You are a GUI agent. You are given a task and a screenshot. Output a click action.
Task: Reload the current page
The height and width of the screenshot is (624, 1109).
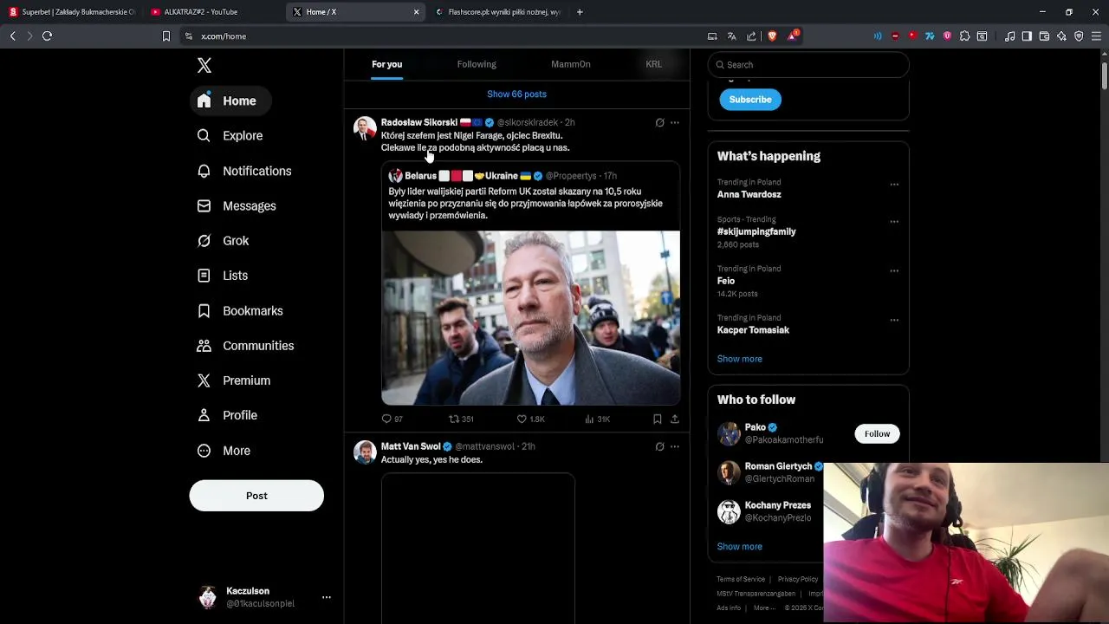point(47,36)
